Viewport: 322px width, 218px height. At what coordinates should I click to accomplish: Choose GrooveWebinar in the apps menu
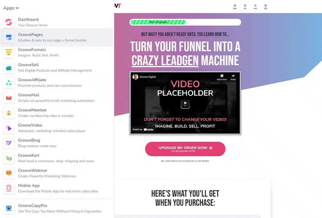(33, 170)
